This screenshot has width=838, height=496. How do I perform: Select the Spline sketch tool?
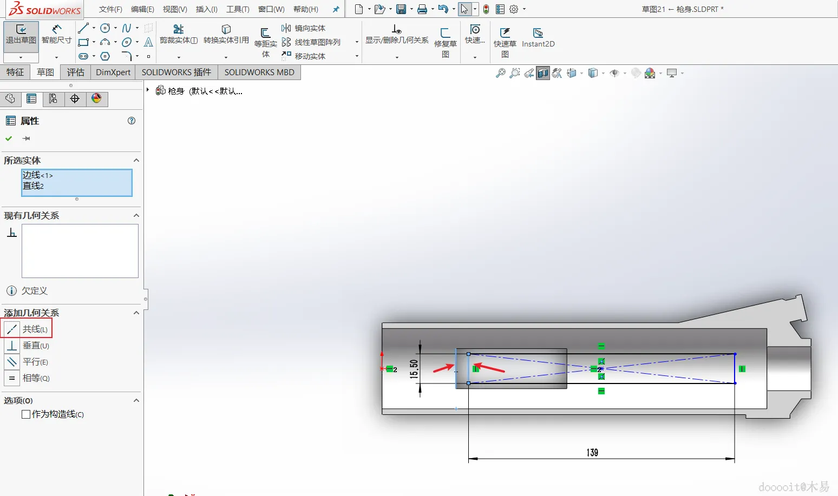pos(127,28)
